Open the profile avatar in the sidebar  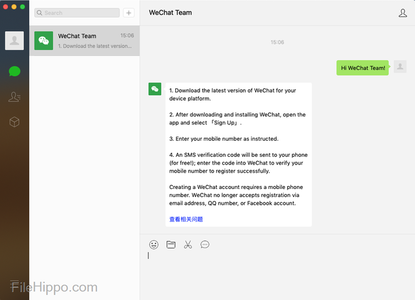point(14,40)
